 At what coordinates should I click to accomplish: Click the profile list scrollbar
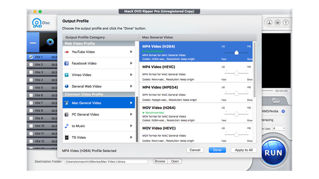254,70
